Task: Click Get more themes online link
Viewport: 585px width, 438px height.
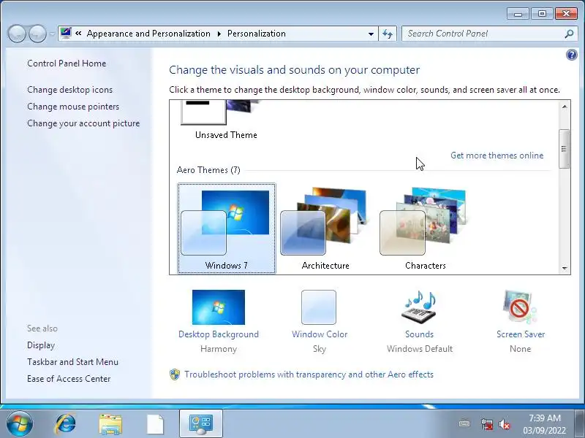Action: click(497, 155)
